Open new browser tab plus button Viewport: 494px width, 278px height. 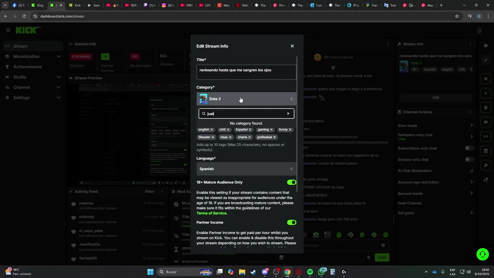441,5
